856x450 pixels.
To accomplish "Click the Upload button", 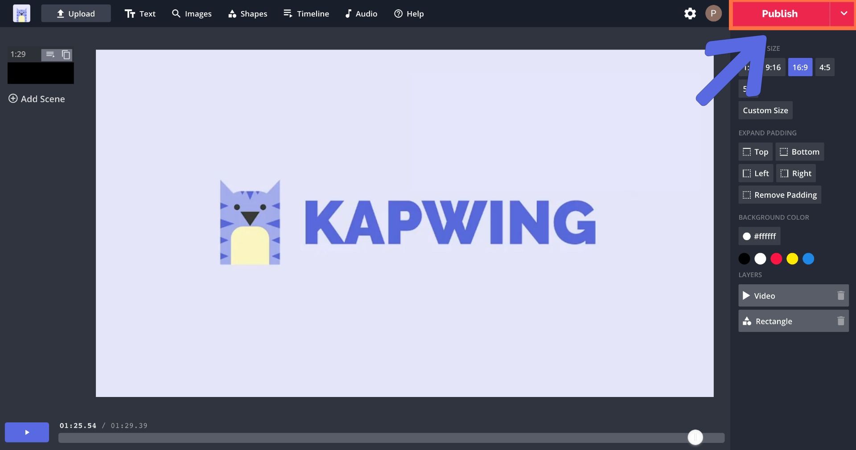I will (x=76, y=14).
